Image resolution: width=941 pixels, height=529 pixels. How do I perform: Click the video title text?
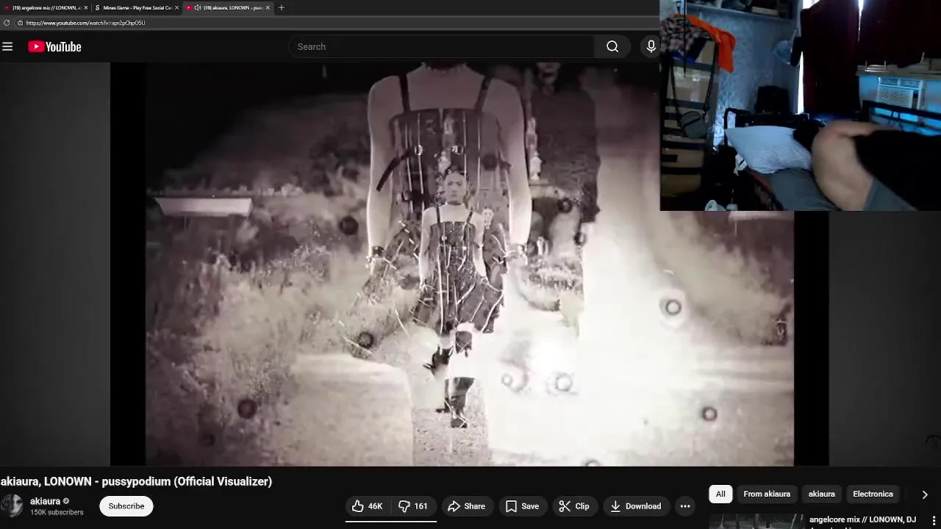pos(136,481)
